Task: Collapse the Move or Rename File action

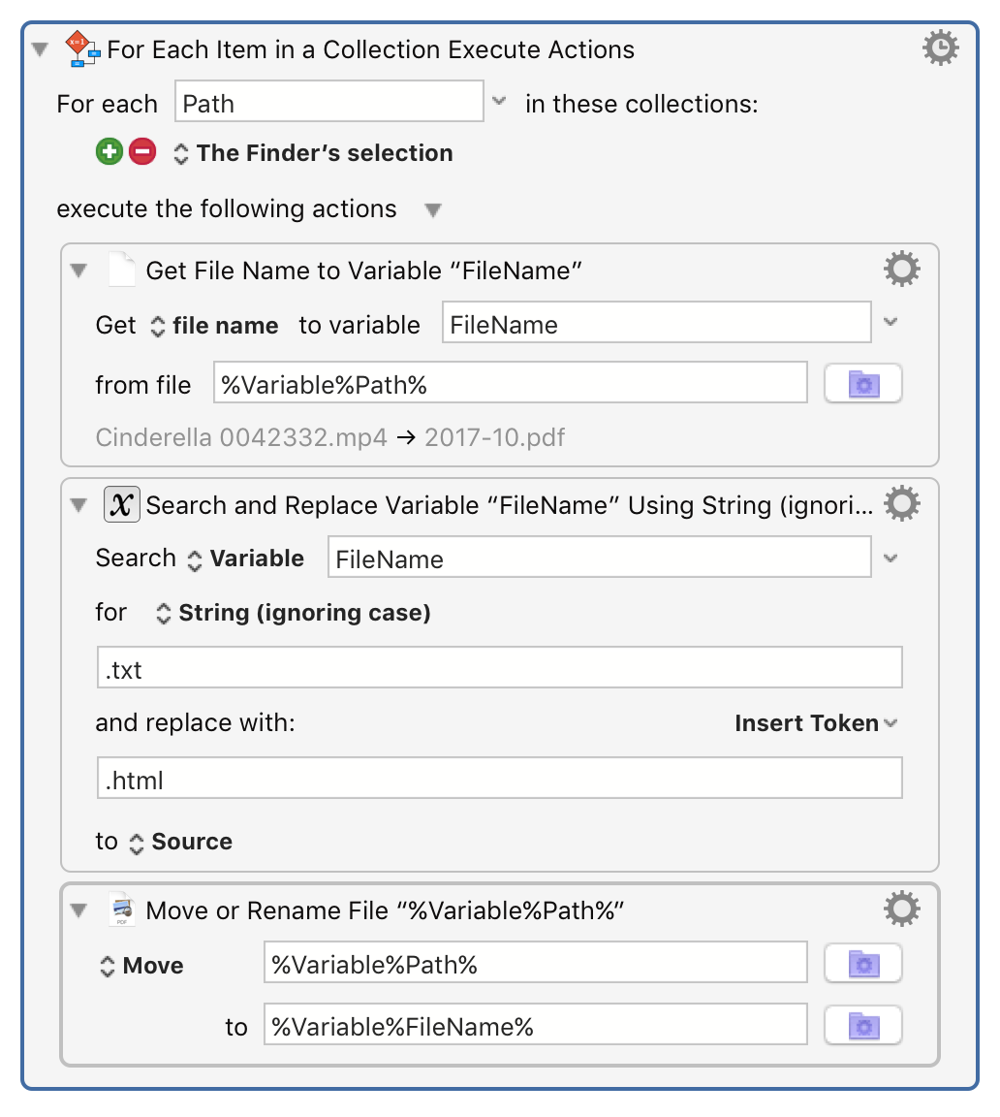Action: [78, 910]
